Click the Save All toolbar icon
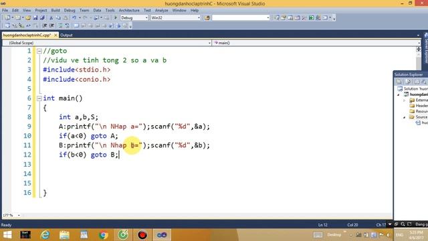This screenshot has width=428, height=241. click(42, 18)
